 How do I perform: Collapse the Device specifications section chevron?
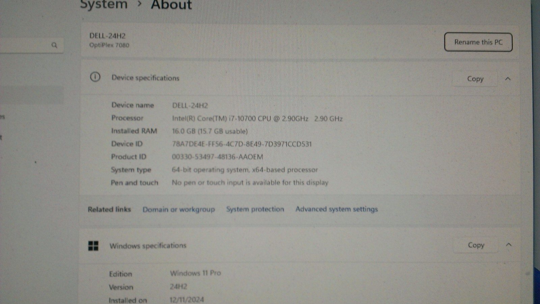pos(508,79)
